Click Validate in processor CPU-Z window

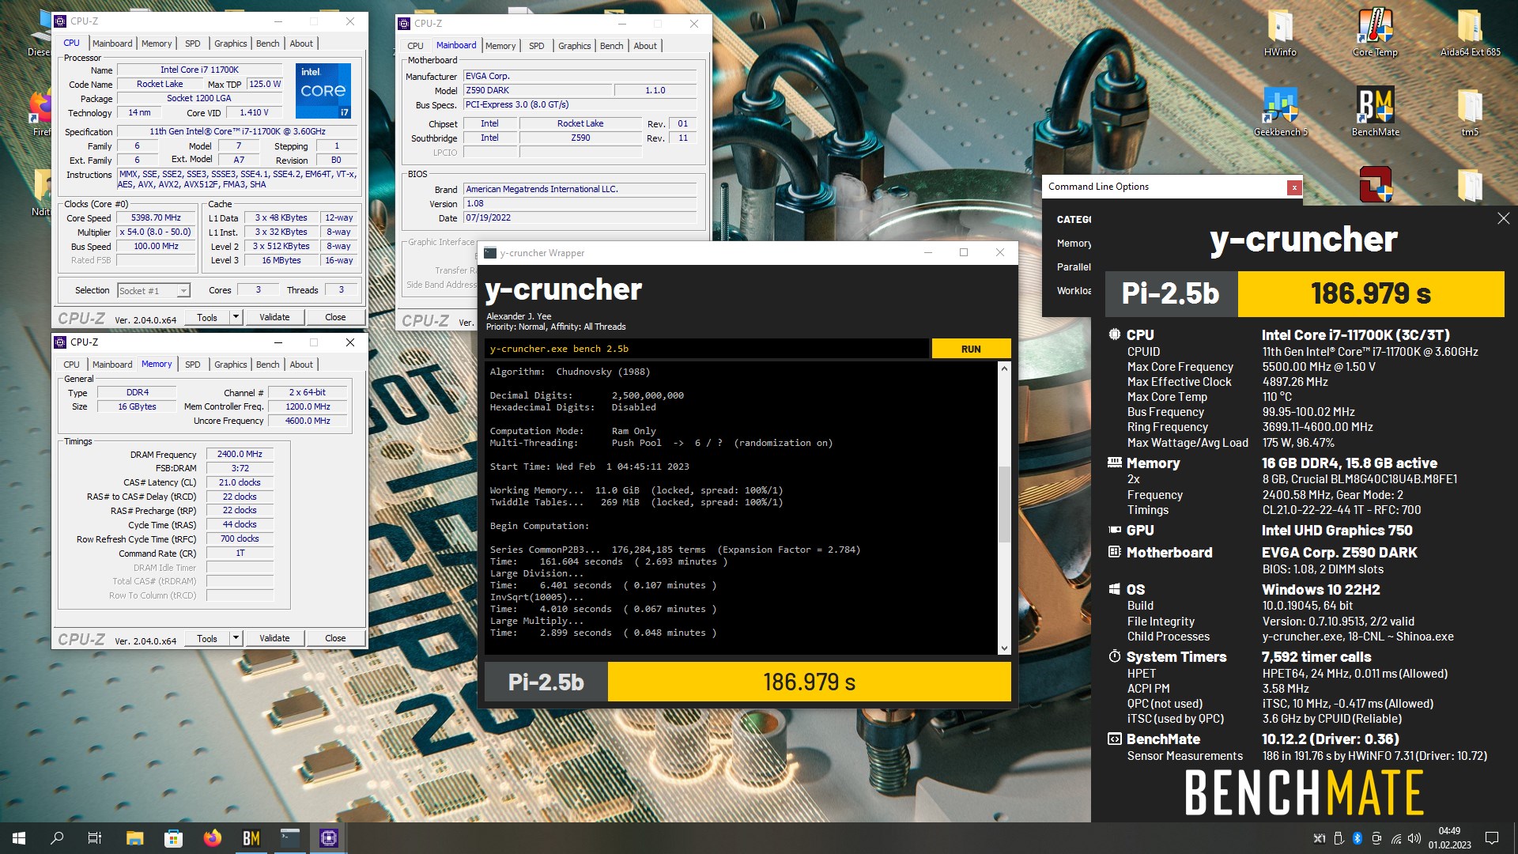[274, 317]
